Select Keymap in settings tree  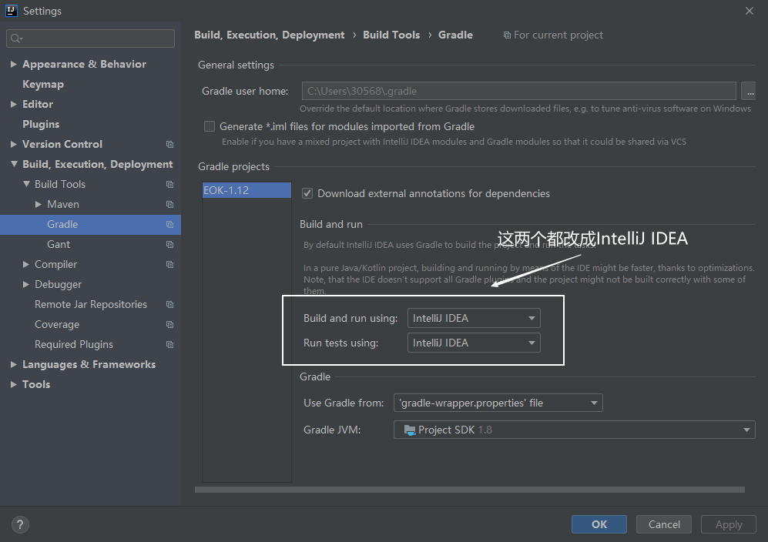coord(43,84)
